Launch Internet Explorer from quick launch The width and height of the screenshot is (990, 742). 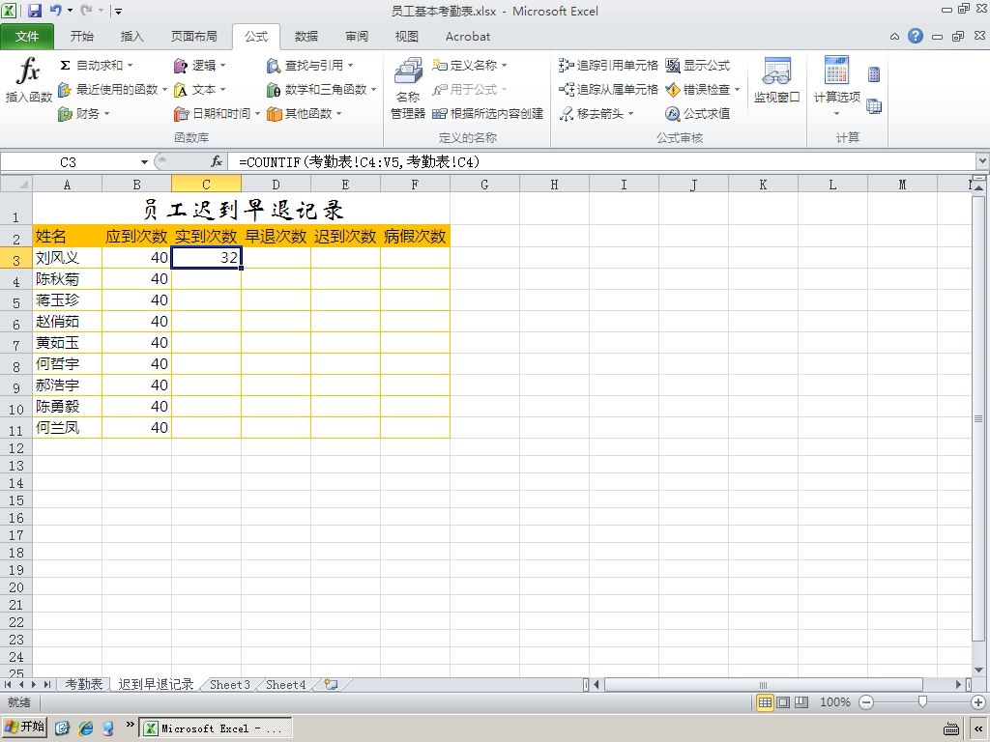point(86,728)
